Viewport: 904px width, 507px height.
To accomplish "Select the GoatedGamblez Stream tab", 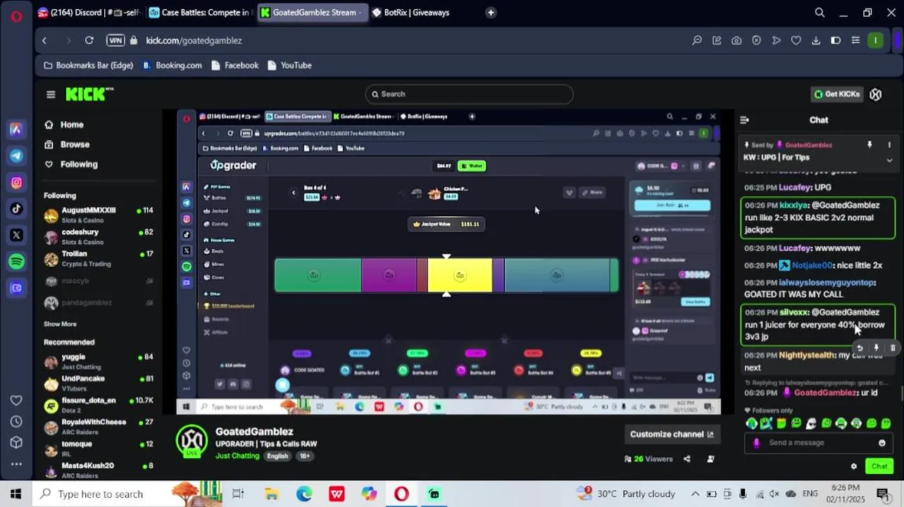I will pyautogui.click(x=311, y=13).
